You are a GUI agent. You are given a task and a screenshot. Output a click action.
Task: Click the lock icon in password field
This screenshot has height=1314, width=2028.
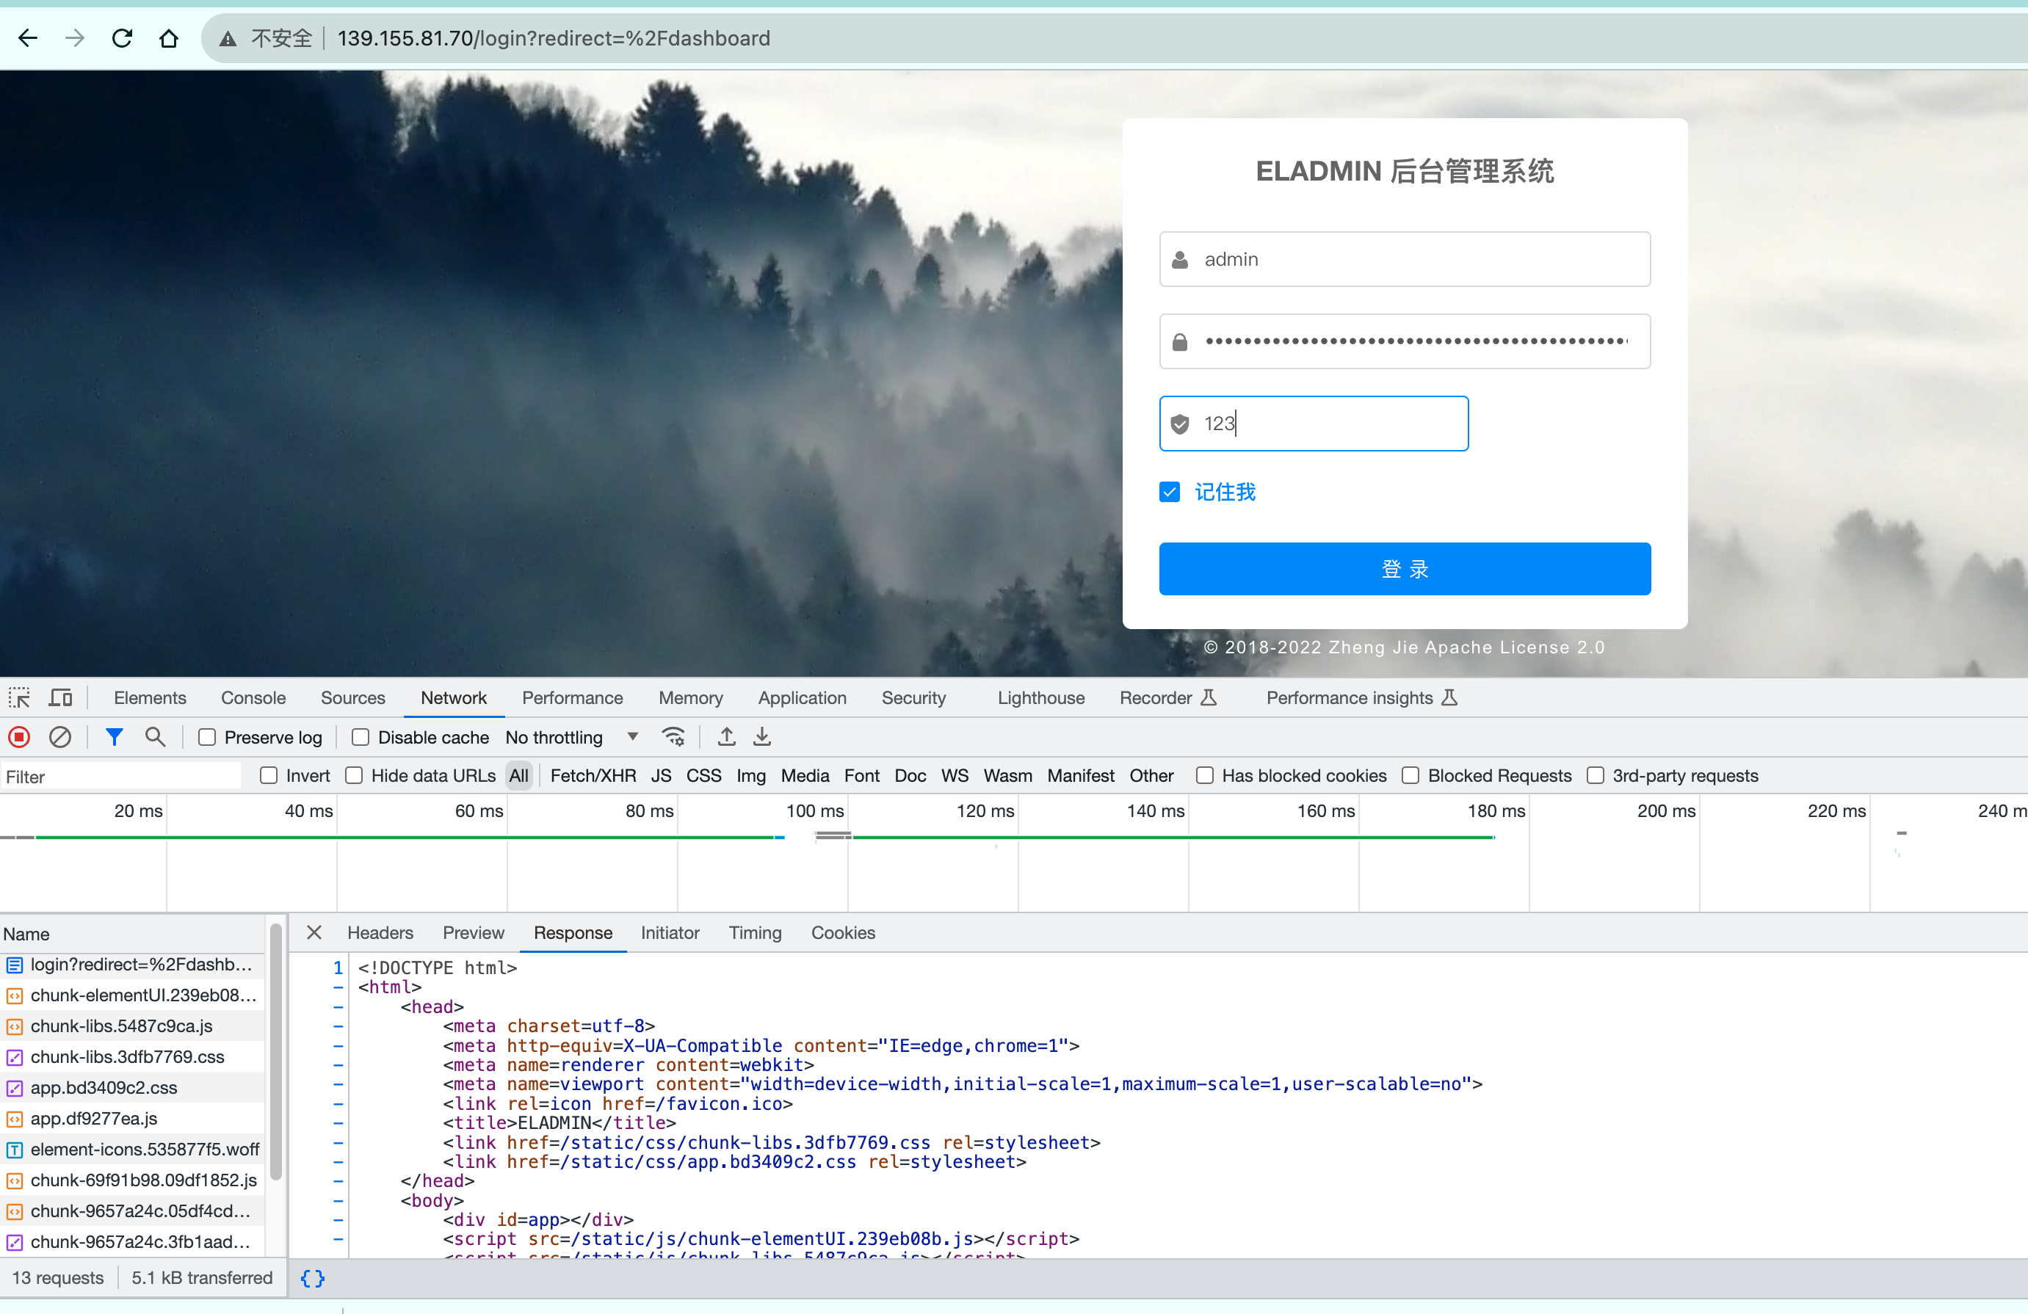[x=1180, y=341]
